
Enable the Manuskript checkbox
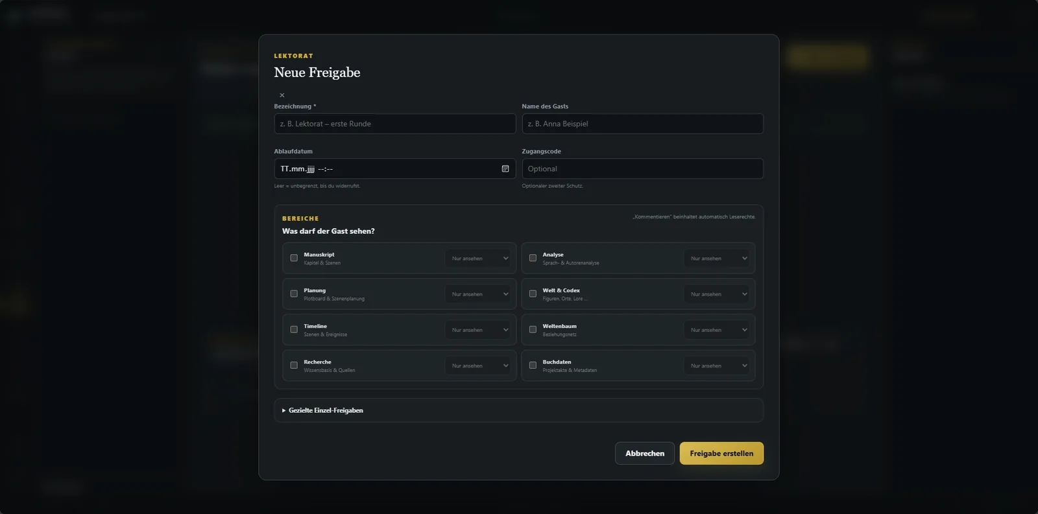coord(294,258)
